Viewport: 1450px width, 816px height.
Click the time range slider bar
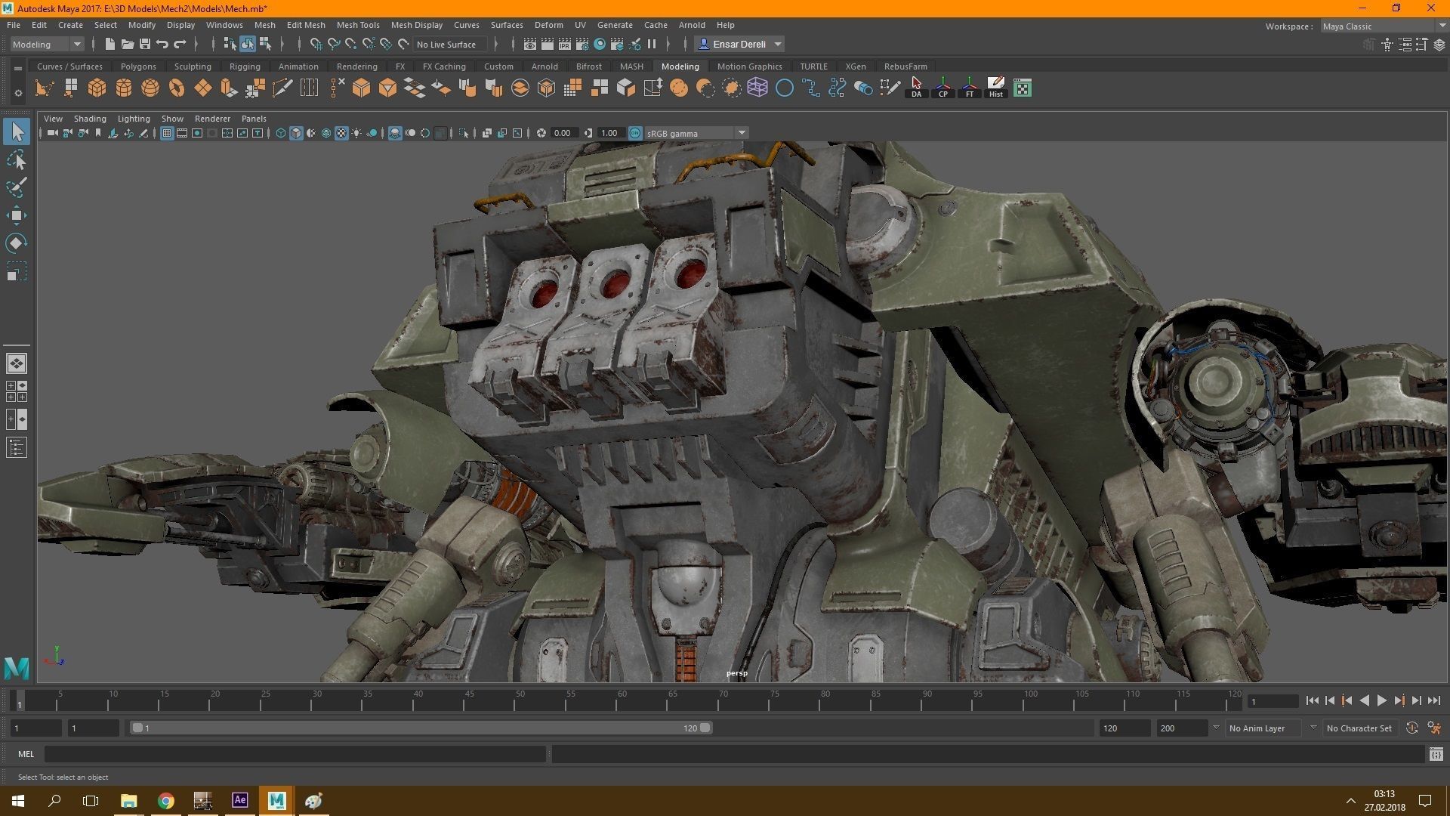tap(421, 728)
